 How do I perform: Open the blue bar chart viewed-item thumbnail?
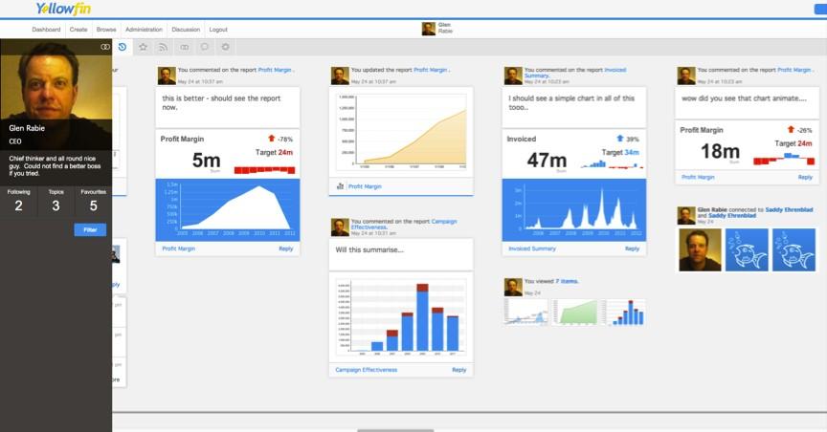tap(626, 312)
